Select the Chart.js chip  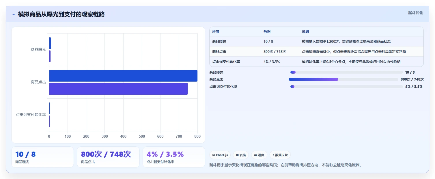[x=220, y=155]
